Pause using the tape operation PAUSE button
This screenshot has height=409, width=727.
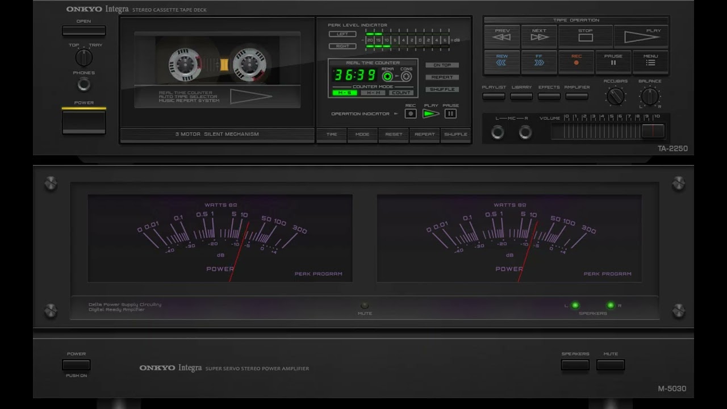tap(613, 62)
